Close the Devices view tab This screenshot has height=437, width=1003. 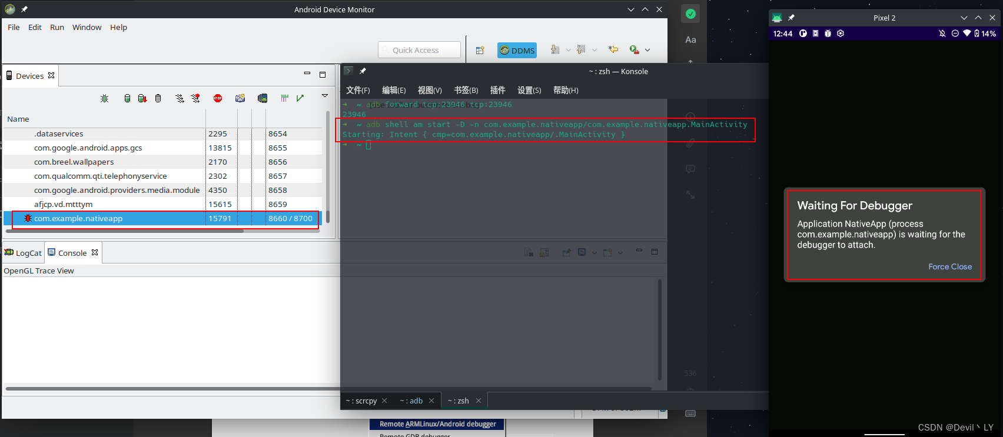(x=51, y=75)
